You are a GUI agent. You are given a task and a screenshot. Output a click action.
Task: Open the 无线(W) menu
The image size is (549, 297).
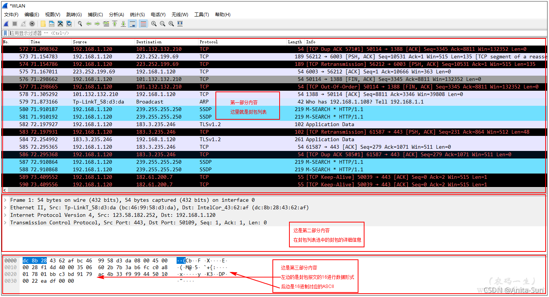[x=180, y=15]
